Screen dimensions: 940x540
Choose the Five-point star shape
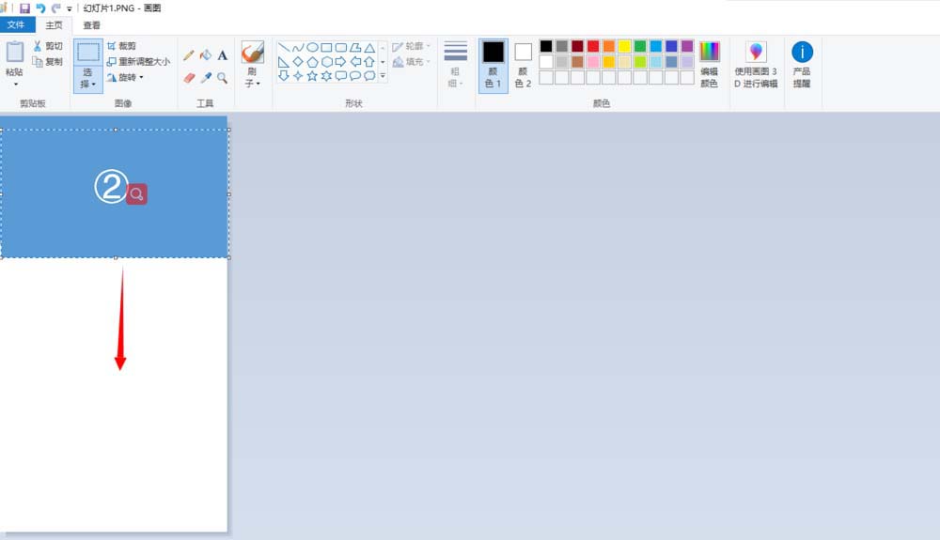[312, 75]
